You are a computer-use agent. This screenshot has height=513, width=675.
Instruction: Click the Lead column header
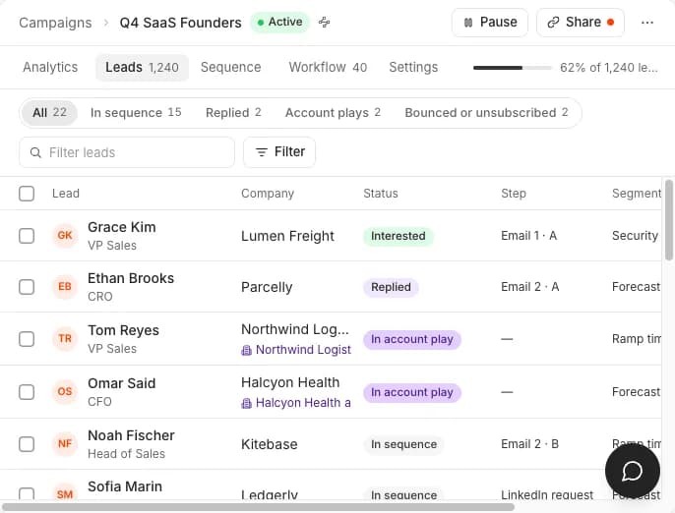pyautogui.click(x=65, y=194)
